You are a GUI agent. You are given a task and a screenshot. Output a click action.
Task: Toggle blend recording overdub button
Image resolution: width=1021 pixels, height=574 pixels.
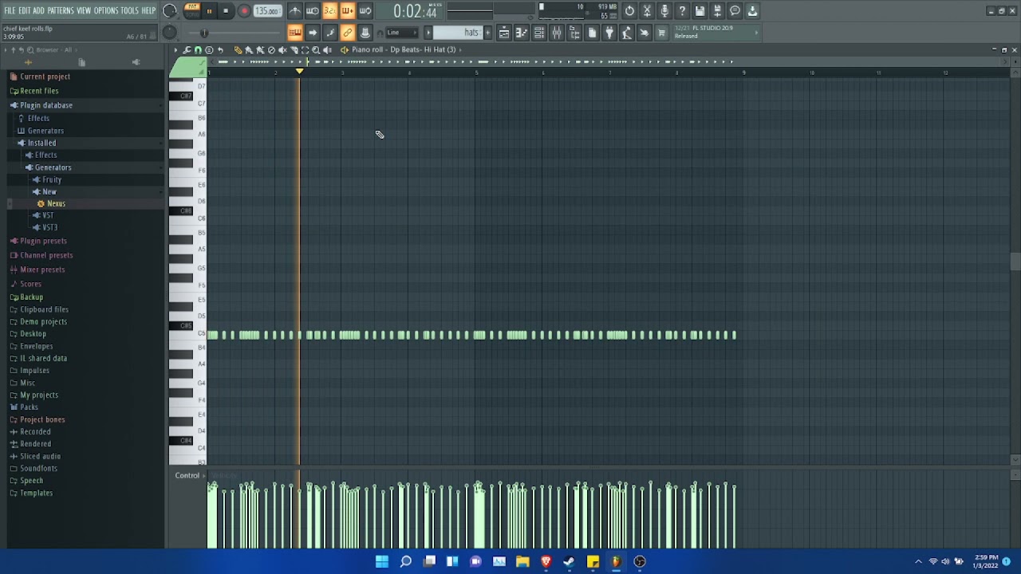tap(347, 11)
